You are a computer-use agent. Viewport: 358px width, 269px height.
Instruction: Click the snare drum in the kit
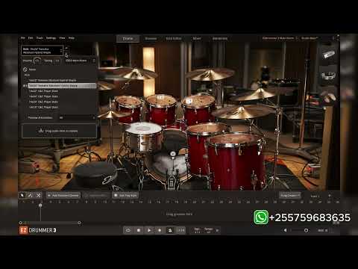click(143, 136)
